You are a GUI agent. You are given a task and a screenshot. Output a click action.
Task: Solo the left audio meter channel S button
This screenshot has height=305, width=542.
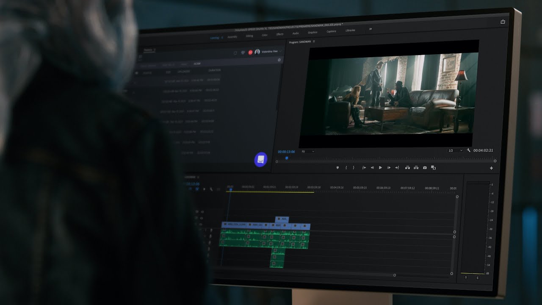tap(466, 277)
